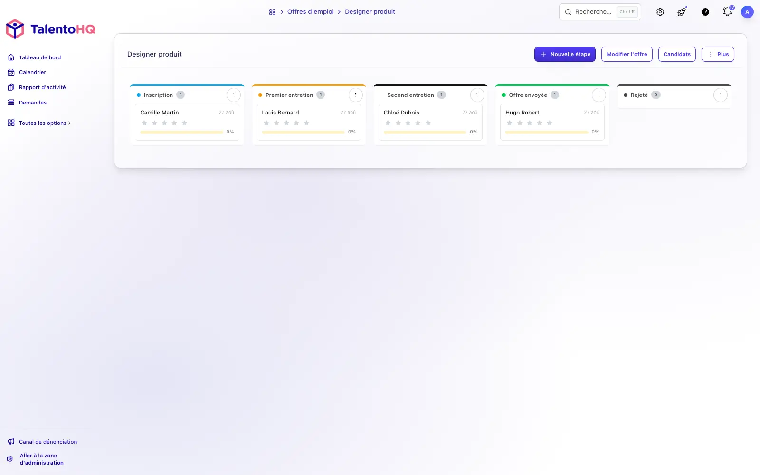The image size is (760, 475).
Task: Go to Calendrier page
Action: [x=32, y=72]
